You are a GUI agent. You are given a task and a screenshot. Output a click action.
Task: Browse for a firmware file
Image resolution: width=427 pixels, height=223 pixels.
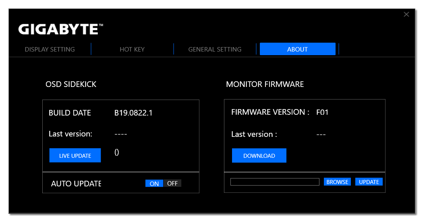click(x=337, y=182)
